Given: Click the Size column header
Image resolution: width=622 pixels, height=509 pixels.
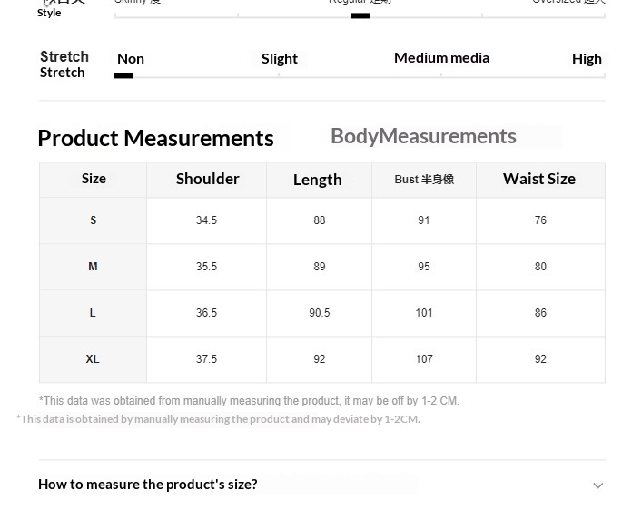Looking at the screenshot, I should click(94, 179).
